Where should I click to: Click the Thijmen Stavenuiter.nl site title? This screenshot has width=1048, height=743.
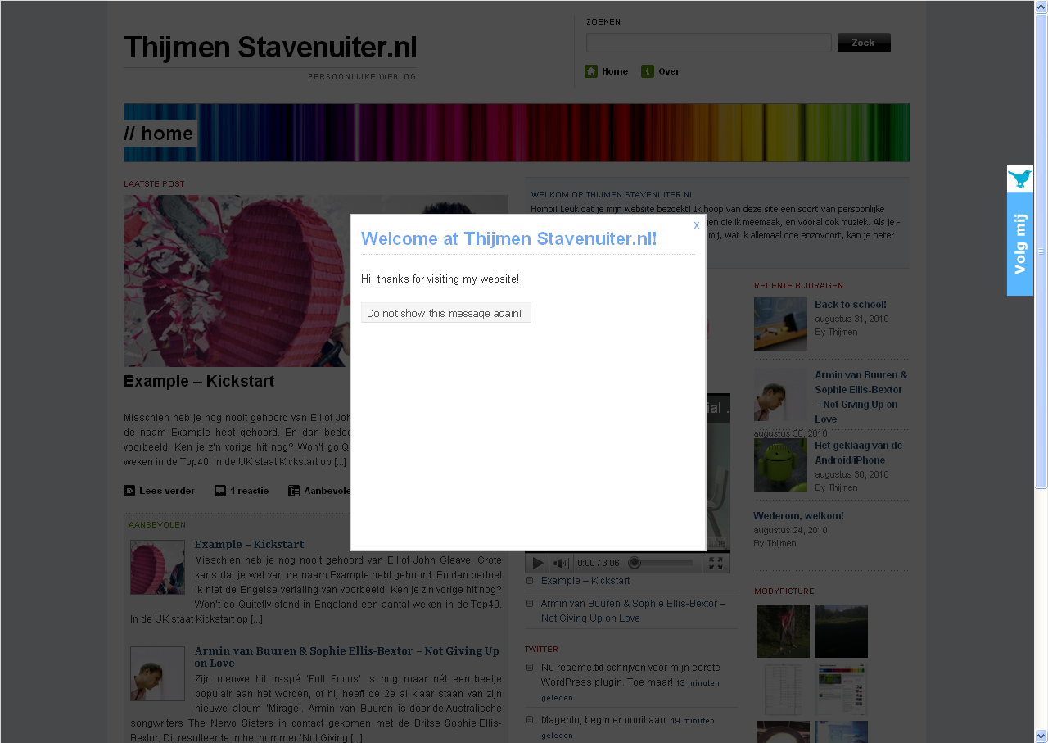[270, 48]
